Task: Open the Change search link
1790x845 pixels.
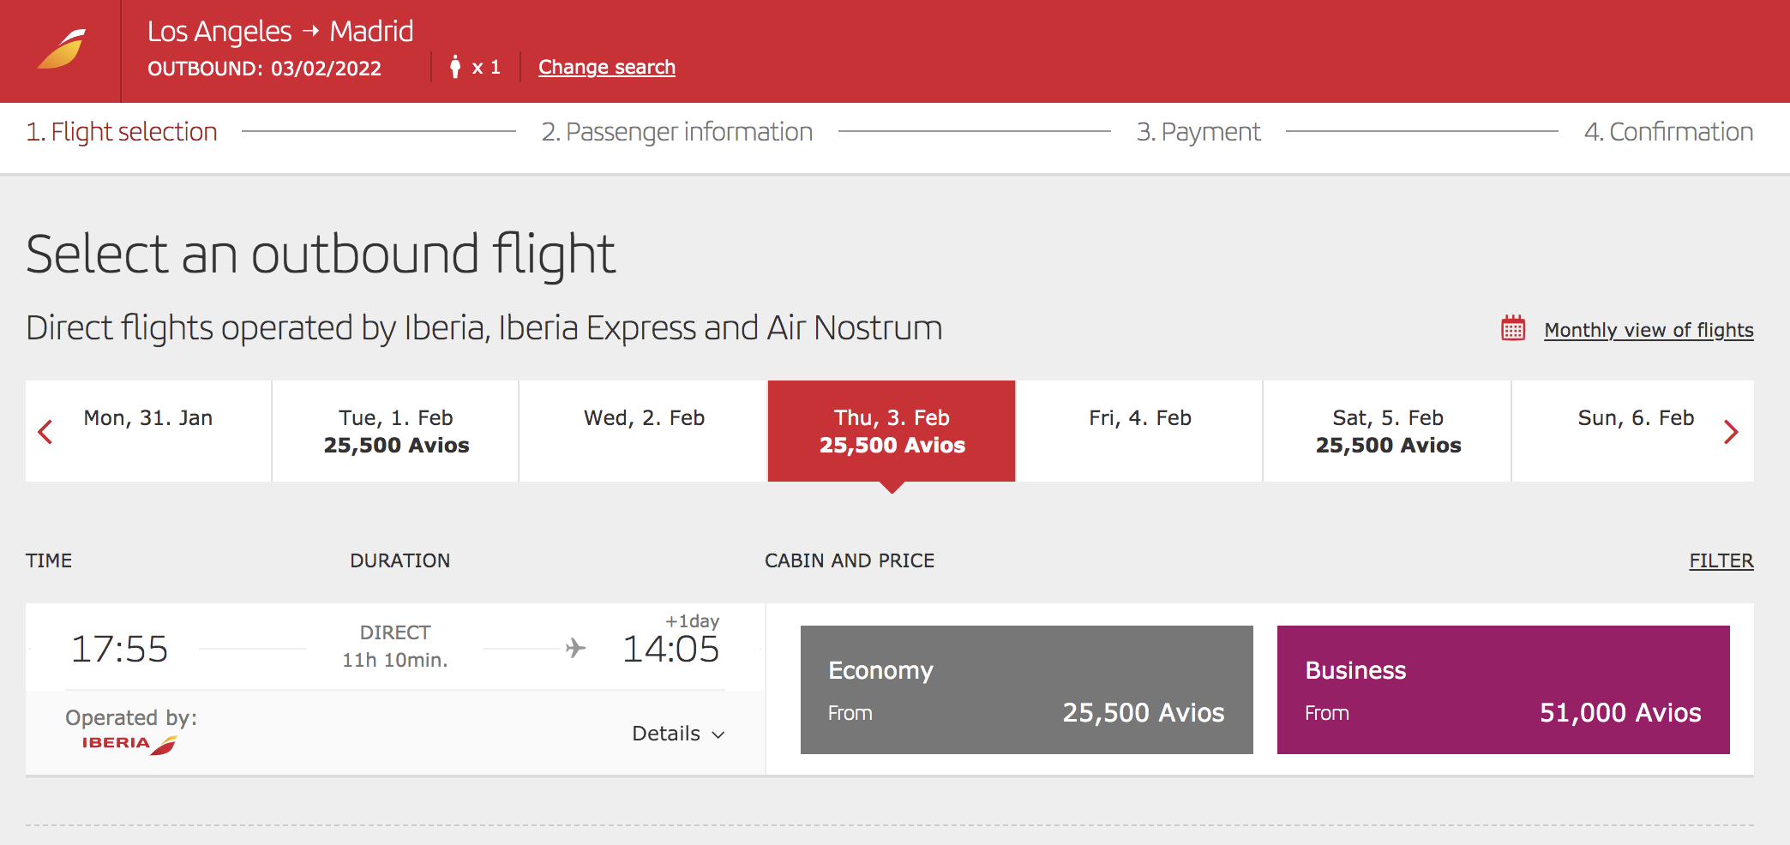Action: pos(606,67)
